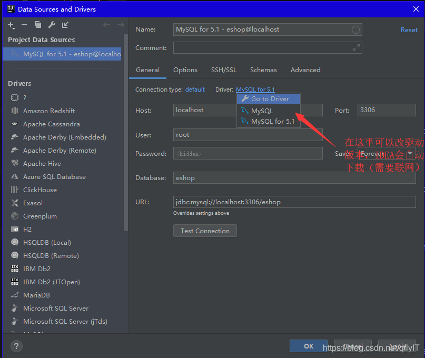425x358 pixels.
Task: Select the unknown '?' driver icon
Action: coord(15,97)
